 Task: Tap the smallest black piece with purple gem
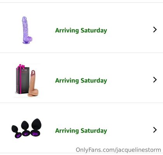16,131
